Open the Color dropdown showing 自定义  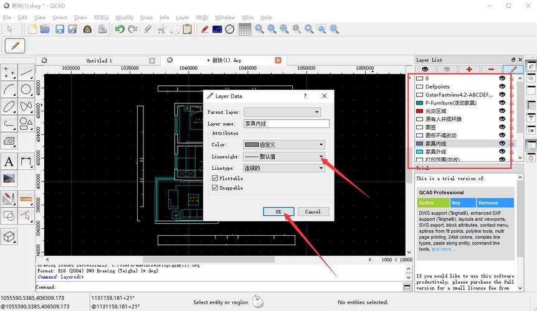click(284, 144)
